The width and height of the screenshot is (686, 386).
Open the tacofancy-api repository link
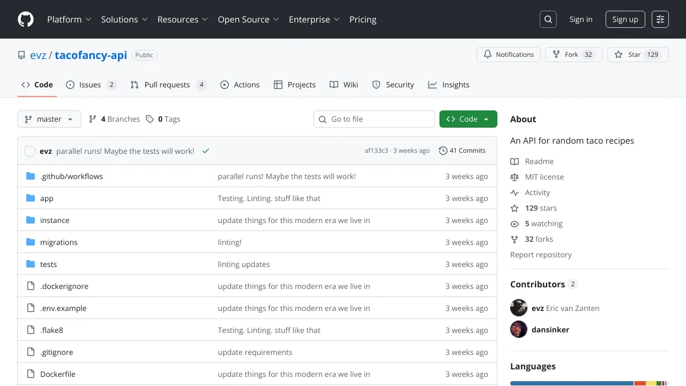(x=91, y=55)
